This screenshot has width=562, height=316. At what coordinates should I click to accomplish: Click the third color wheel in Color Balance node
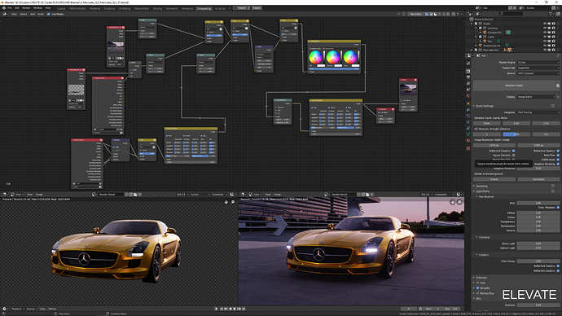pos(349,57)
